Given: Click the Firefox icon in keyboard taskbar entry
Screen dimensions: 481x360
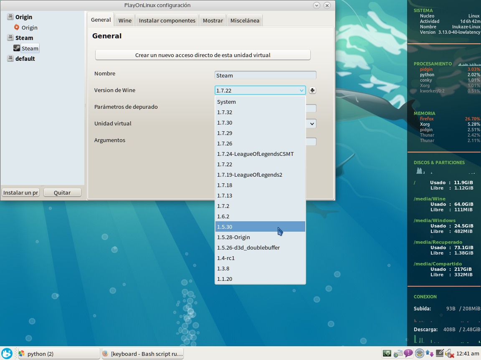Looking at the screenshot, I should (x=105, y=354).
